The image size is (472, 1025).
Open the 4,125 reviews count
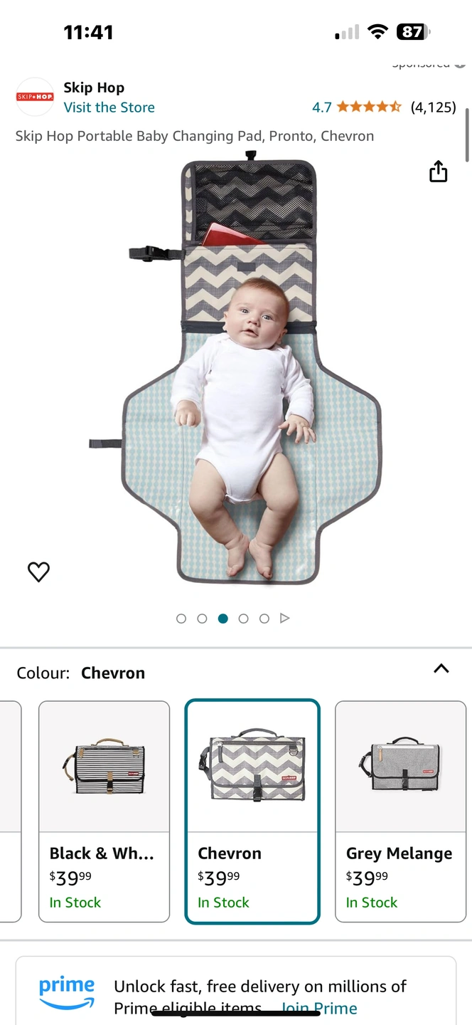pos(433,107)
